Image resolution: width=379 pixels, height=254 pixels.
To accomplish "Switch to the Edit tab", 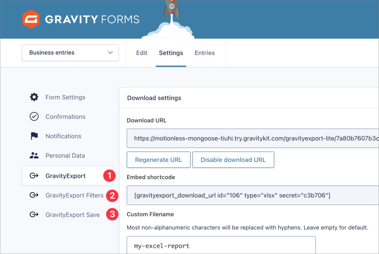I will (x=142, y=53).
